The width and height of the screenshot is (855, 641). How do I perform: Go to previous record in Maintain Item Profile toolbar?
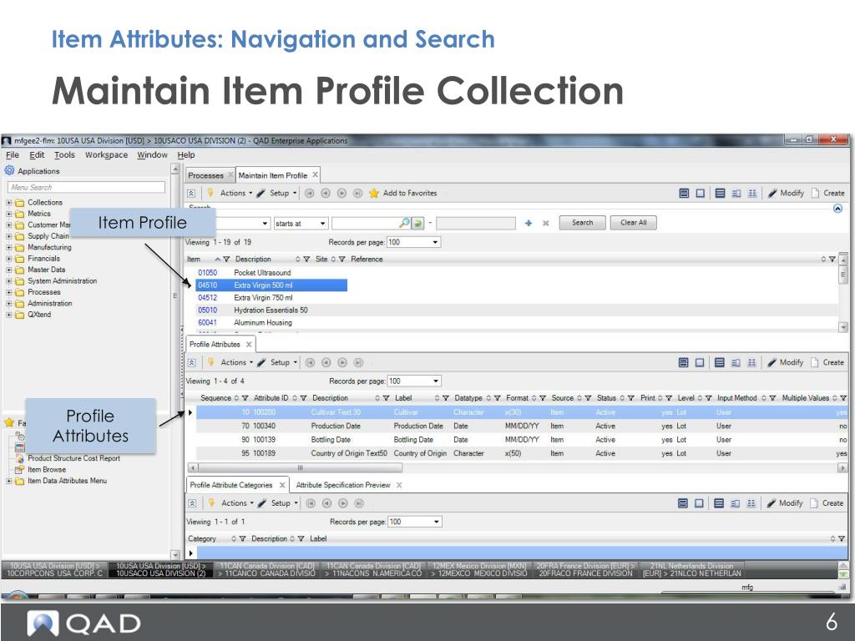326,193
